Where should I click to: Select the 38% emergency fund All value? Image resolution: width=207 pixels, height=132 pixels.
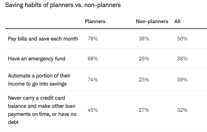(x=182, y=59)
